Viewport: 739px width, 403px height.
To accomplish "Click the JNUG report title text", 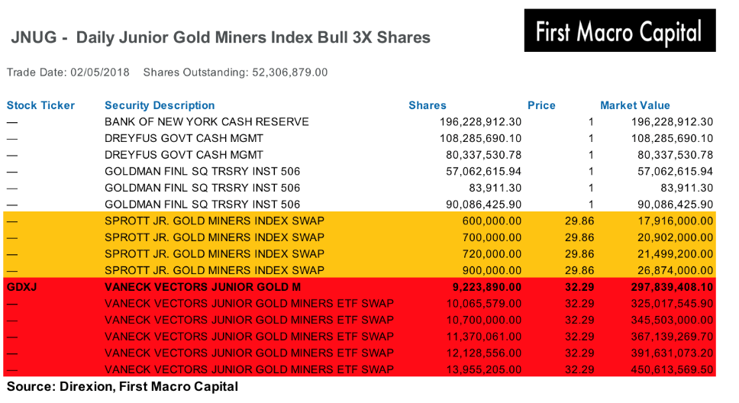I will pos(221,37).
